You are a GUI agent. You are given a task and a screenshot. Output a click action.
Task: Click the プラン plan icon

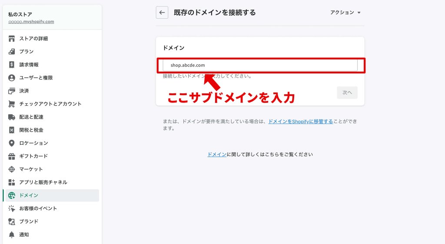(x=12, y=52)
